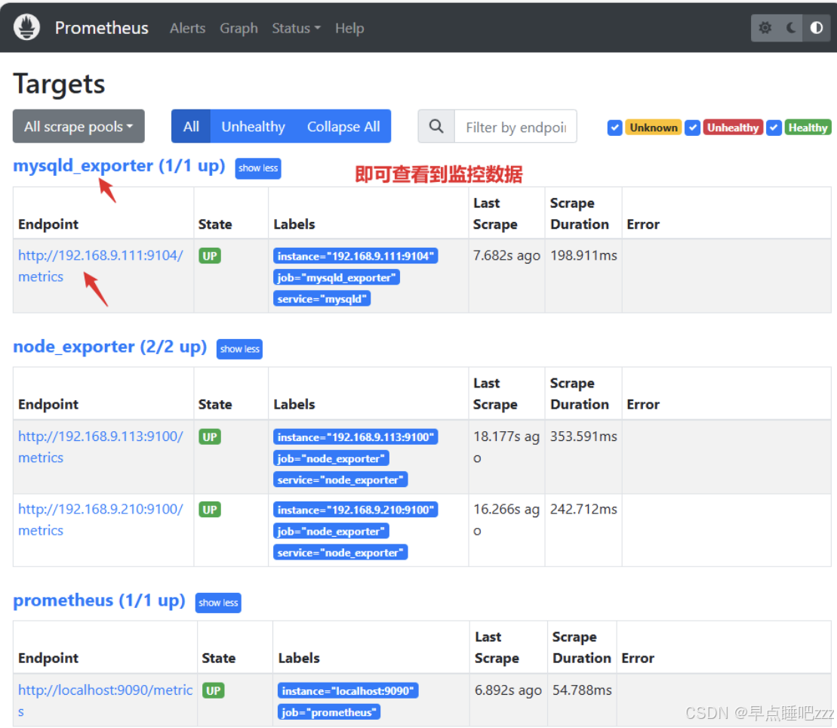Toggle the Healthy state checkbox
837x728 pixels.
tap(774, 128)
